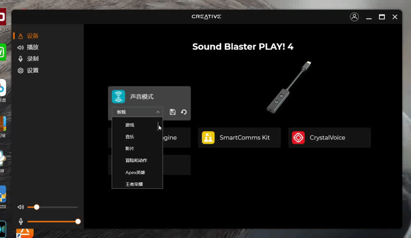Reset the sound mode with refresh icon
The width and height of the screenshot is (411, 238).
(x=184, y=112)
